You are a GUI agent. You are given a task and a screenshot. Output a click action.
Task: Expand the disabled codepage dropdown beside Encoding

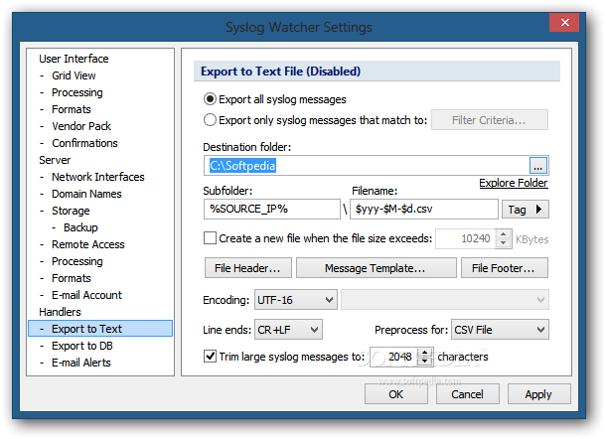point(445,300)
